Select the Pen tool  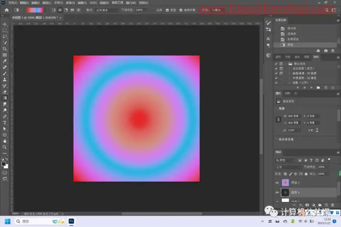pyautogui.click(x=4, y=116)
